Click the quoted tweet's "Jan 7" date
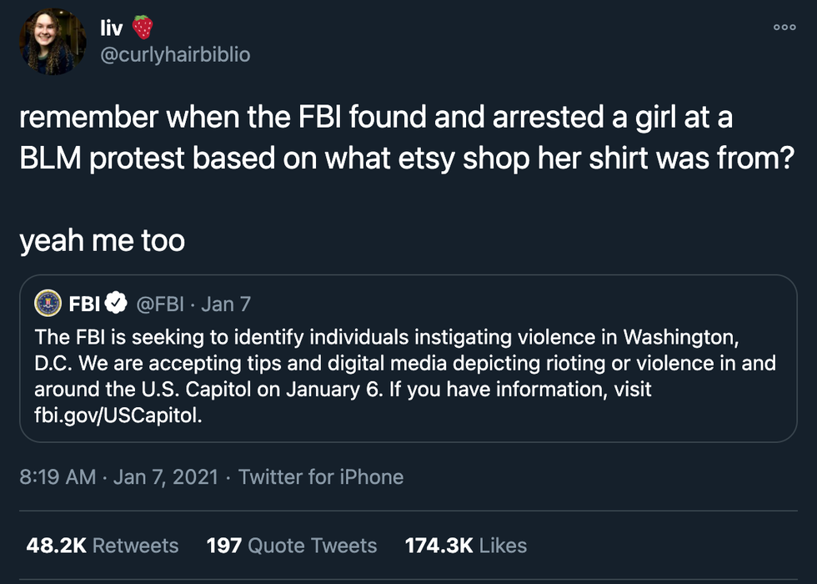Viewport: 817px width, 584px height. click(225, 305)
